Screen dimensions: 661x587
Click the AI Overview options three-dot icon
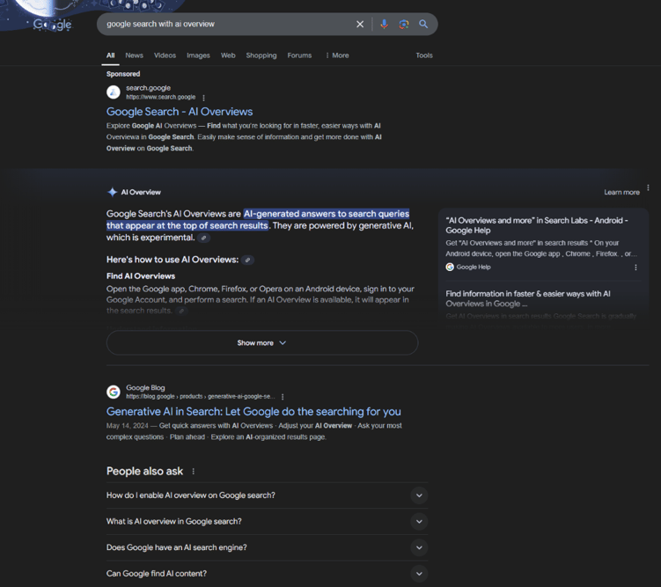[648, 188]
